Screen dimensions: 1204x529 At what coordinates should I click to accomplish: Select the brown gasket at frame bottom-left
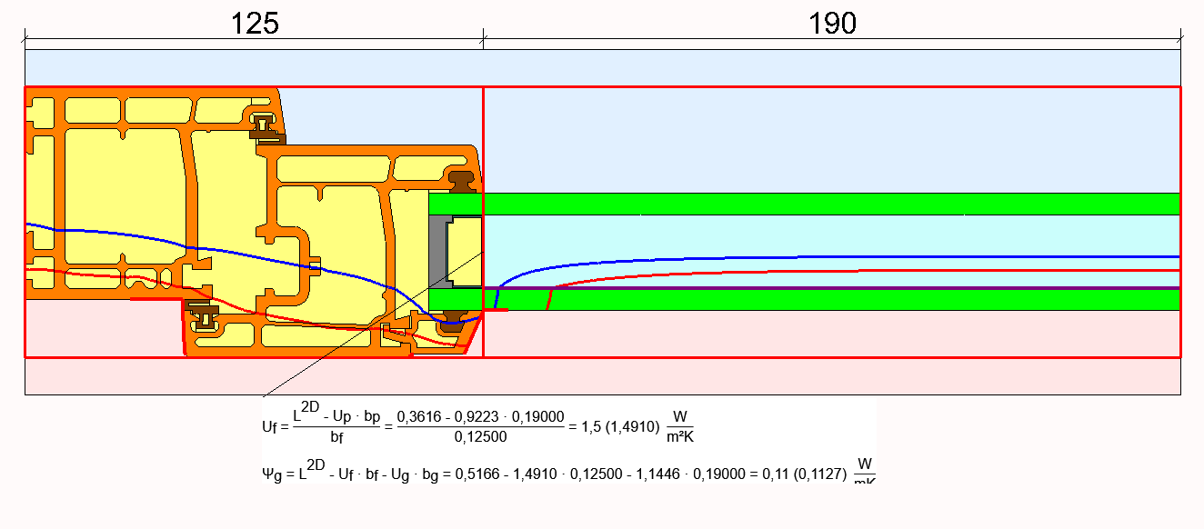pos(204,317)
